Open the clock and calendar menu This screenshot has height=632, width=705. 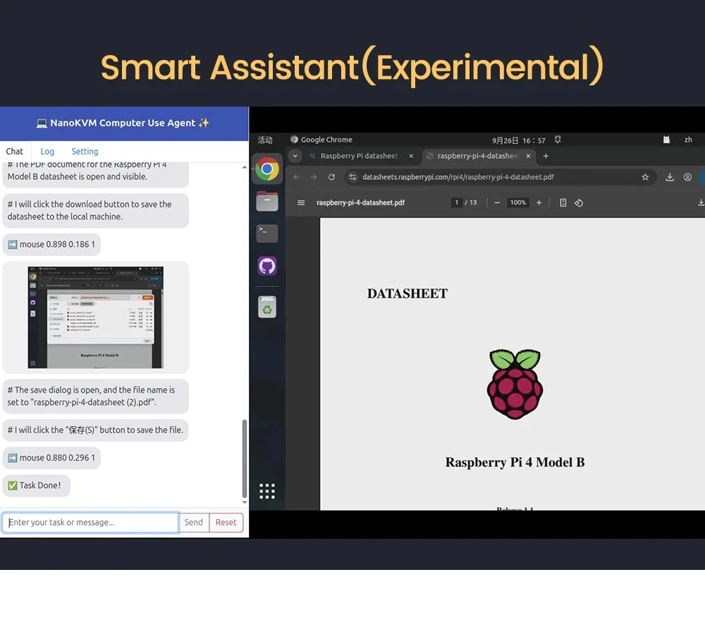(518, 140)
